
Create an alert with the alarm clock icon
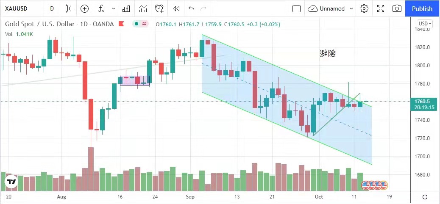coord(159,8)
